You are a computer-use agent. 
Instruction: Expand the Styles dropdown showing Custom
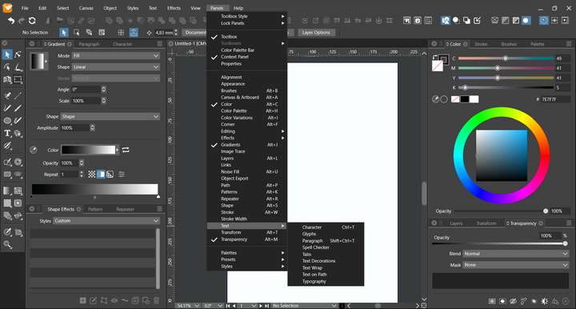(x=106, y=221)
